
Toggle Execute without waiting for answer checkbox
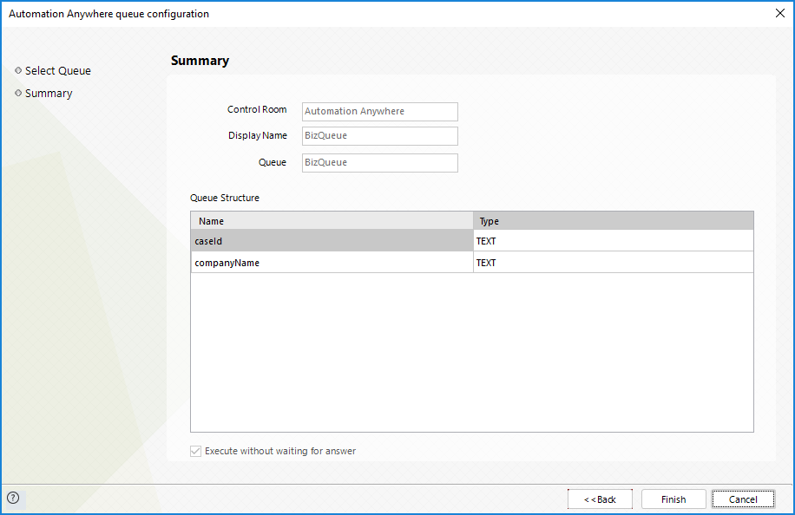195,451
